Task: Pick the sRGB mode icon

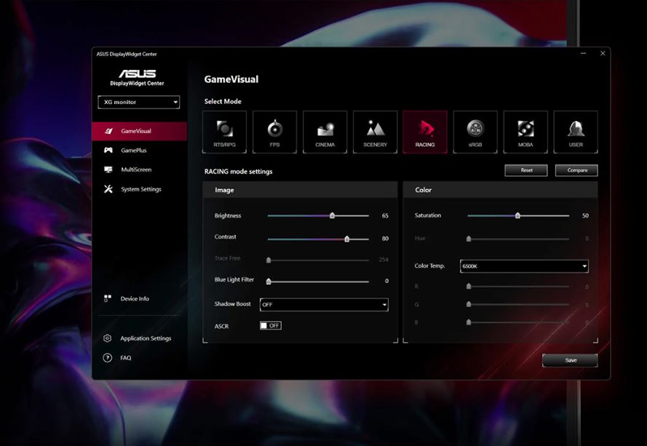Action: 475,132
